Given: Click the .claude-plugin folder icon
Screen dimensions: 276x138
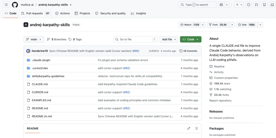Looking at the screenshot, I should [x=28, y=60].
